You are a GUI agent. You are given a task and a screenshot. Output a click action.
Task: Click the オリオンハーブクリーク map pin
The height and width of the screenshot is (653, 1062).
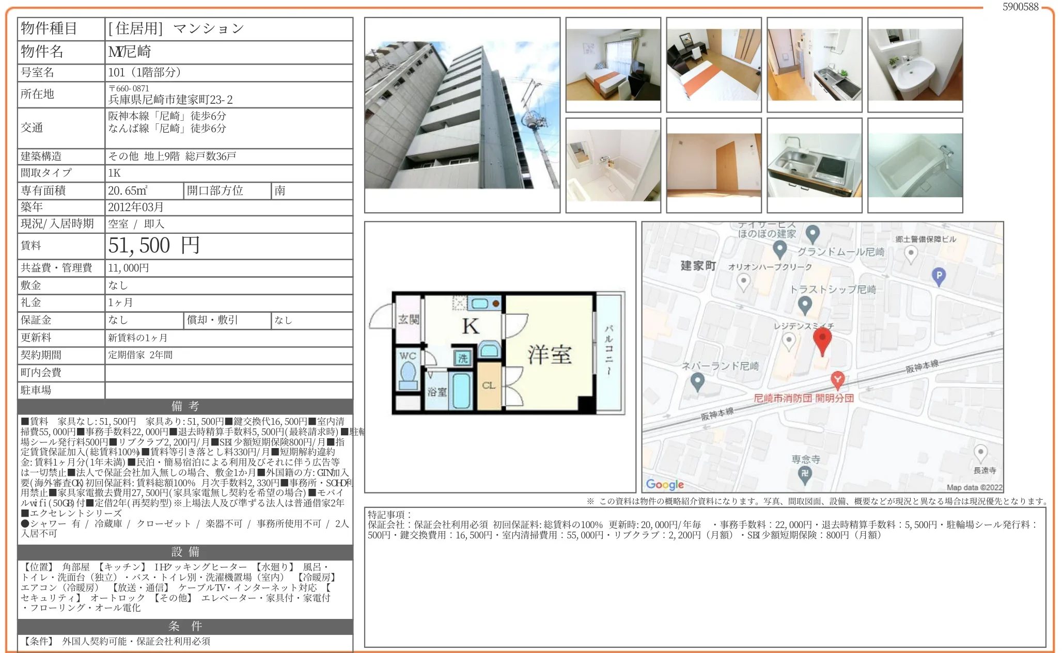coord(743,280)
